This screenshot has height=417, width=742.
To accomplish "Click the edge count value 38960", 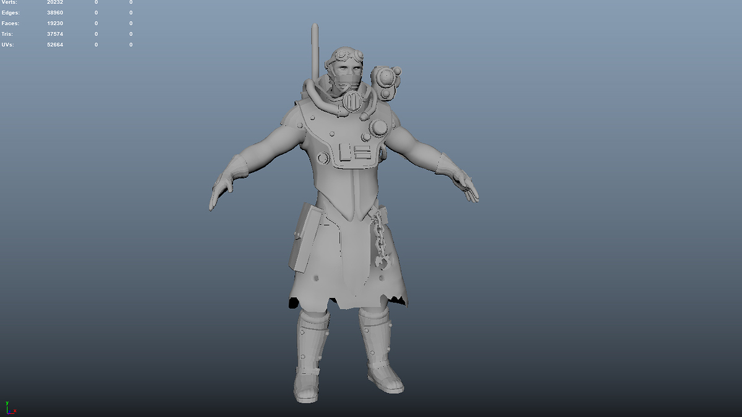I will pos(55,12).
